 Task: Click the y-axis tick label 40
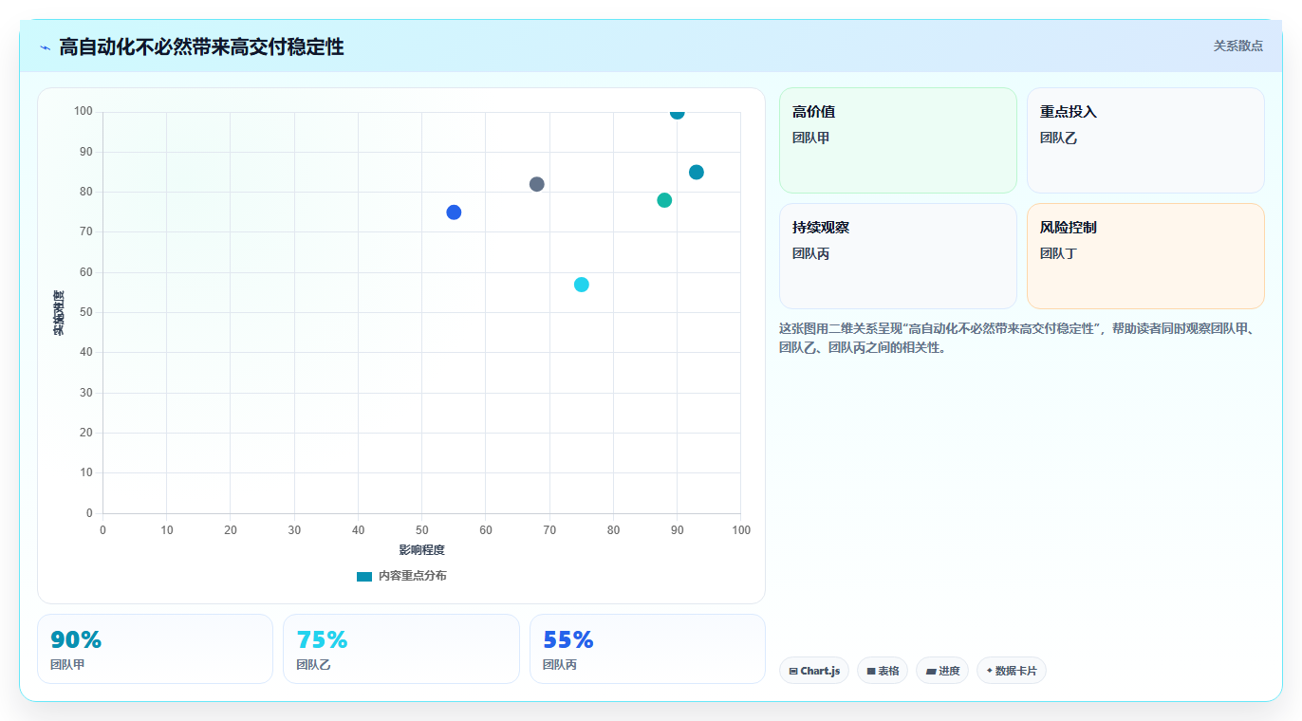pyautogui.click(x=86, y=353)
